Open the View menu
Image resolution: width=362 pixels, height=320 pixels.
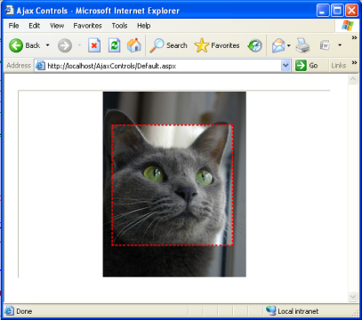tap(57, 26)
